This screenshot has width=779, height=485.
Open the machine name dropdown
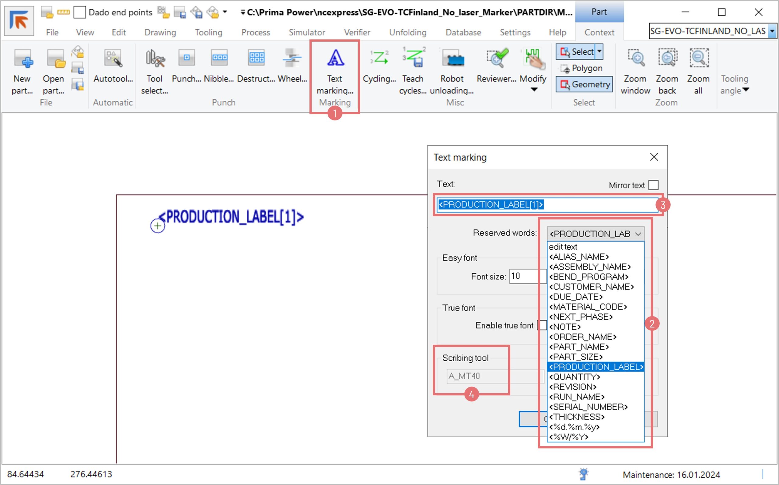click(772, 31)
